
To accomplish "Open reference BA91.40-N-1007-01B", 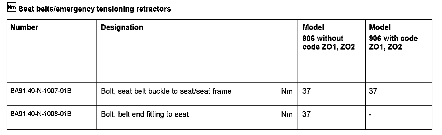I will pos(41,91).
